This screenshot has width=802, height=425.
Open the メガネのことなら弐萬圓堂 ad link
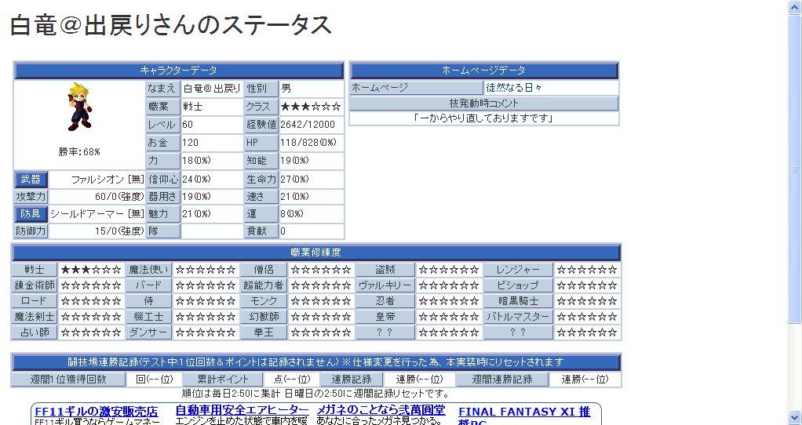(381, 410)
